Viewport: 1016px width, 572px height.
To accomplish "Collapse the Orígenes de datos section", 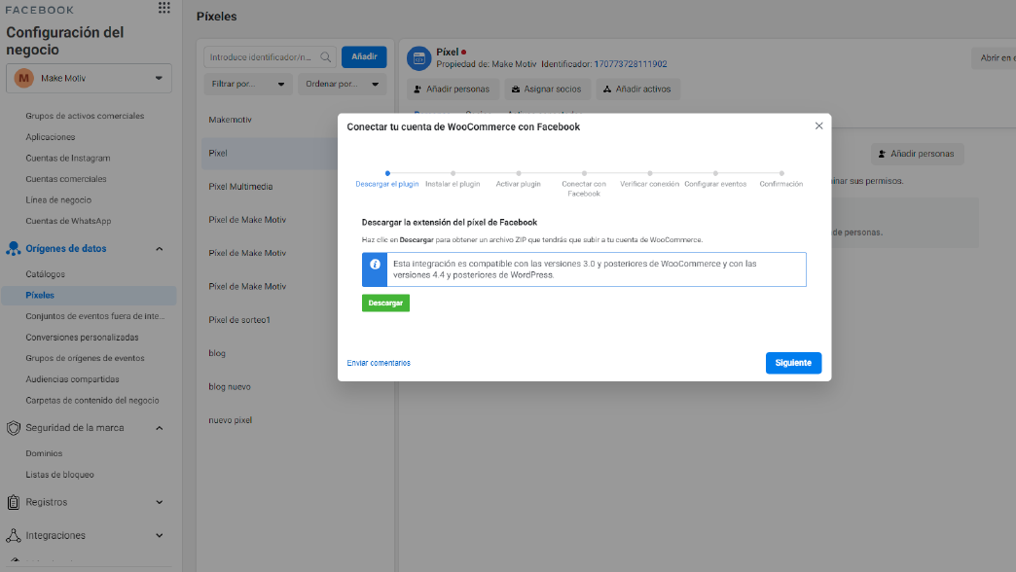I will 160,249.
